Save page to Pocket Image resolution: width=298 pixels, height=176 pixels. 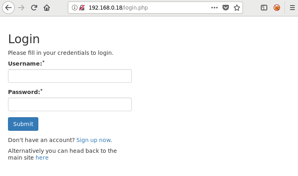pyautogui.click(x=226, y=8)
